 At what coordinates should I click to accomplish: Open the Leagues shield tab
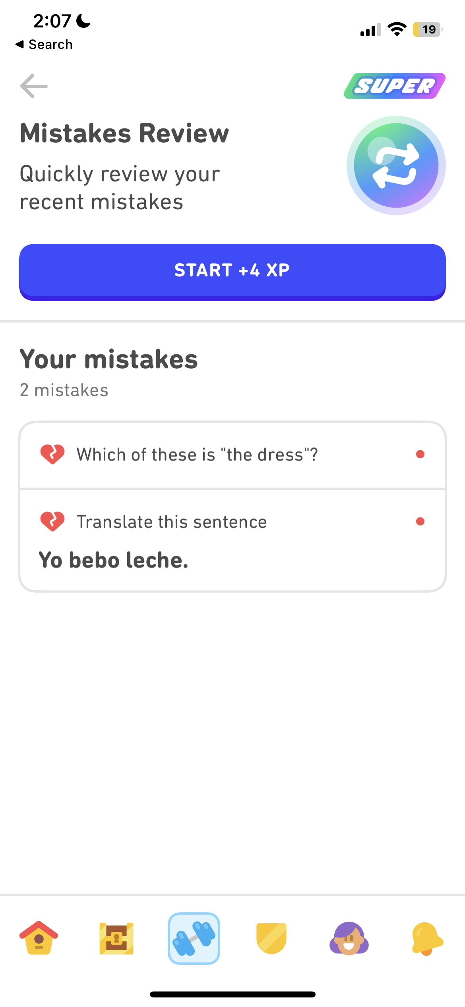tap(271, 939)
